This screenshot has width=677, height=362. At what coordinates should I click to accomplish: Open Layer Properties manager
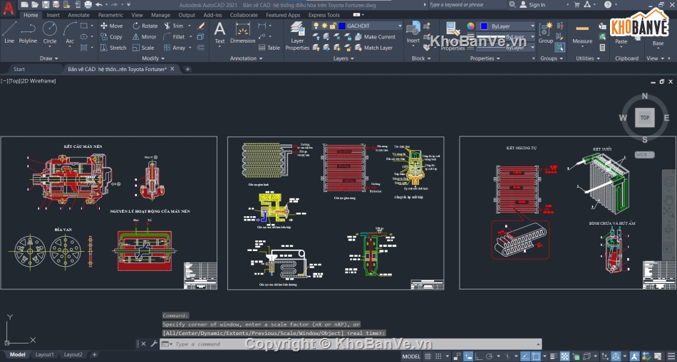pyautogui.click(x=297, y=36)
